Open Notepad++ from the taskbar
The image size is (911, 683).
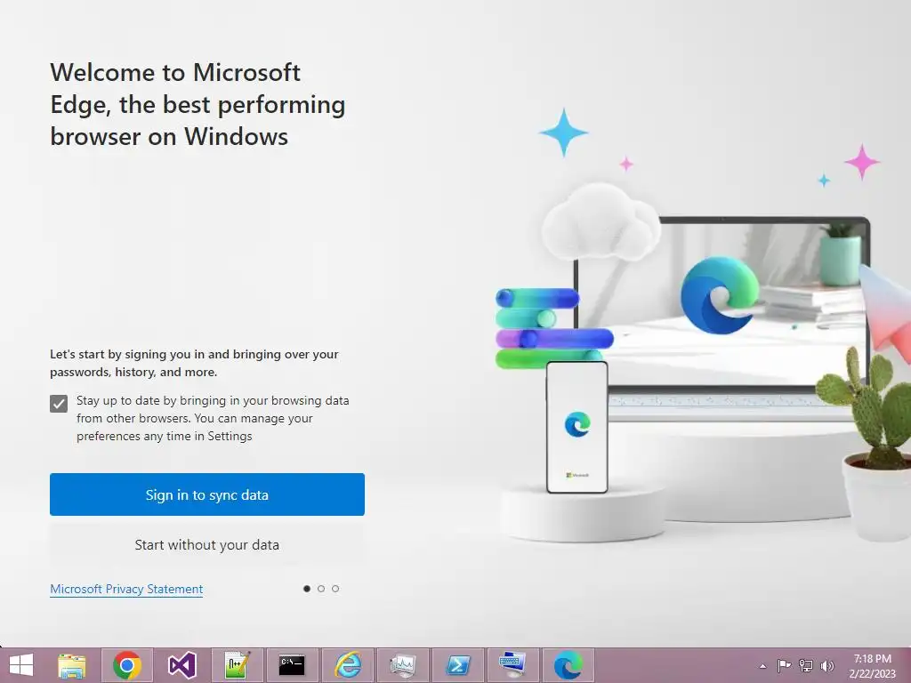click(237, 665)
